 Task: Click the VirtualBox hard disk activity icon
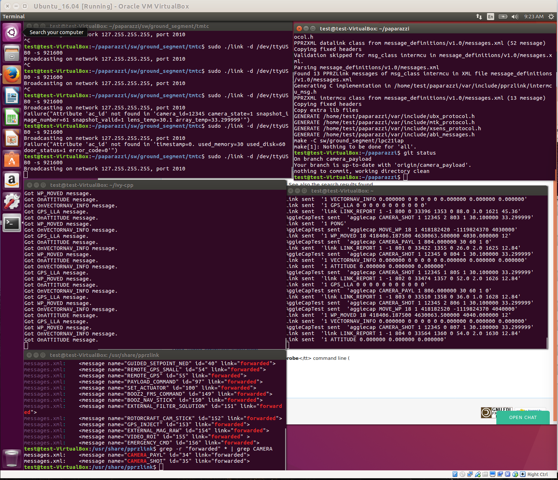455,474
